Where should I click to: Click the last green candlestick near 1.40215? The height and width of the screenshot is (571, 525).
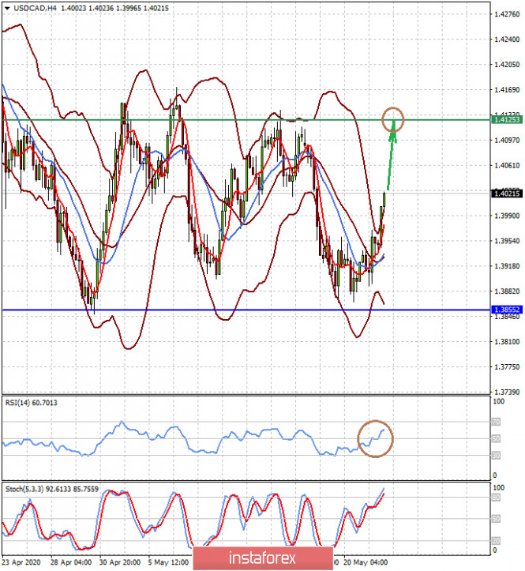coord(384,200)
